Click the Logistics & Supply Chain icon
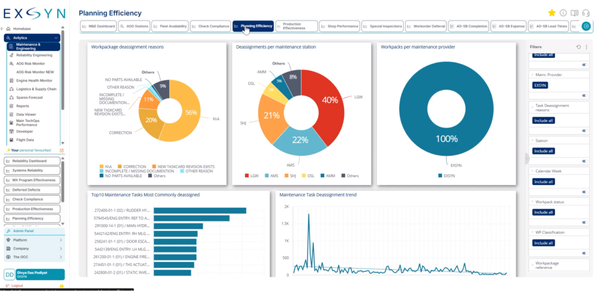This screenshot has height=291, width=600. [11, 89]
